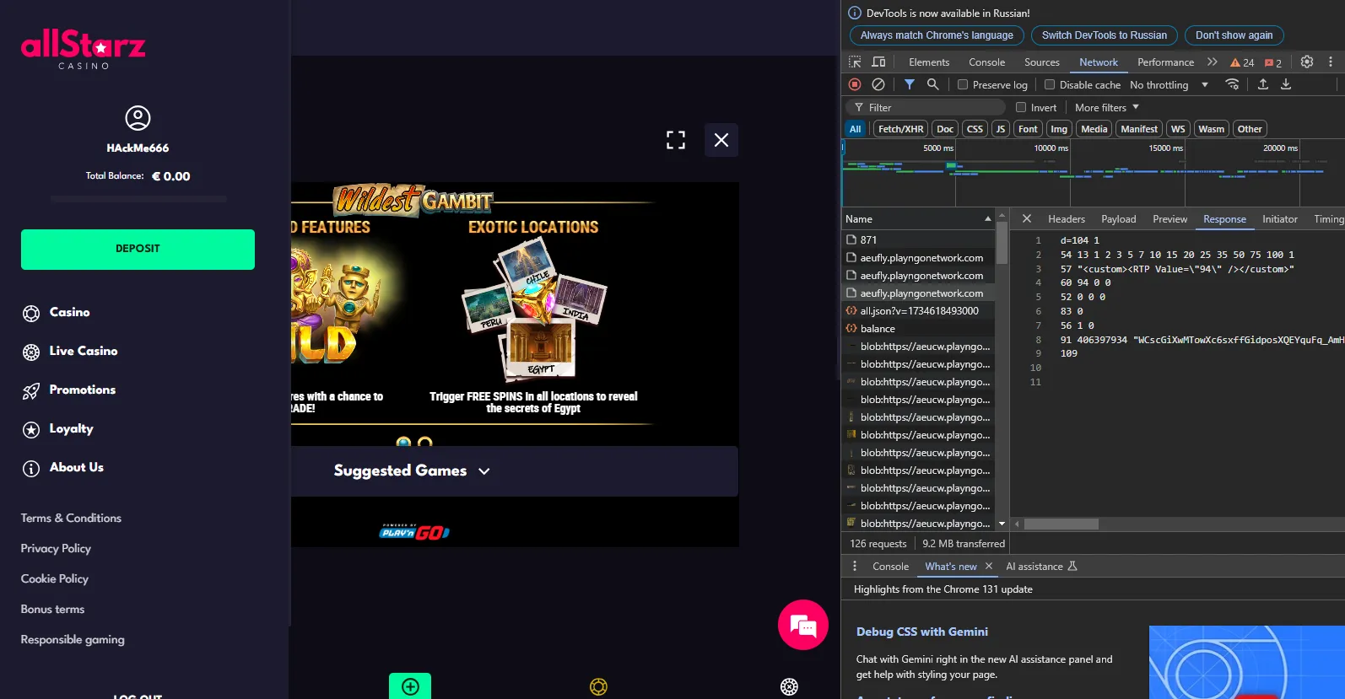This screenshot has width=1345, height=699.
Task: Click the green DEPOSIT button
Action: point(138,250)
